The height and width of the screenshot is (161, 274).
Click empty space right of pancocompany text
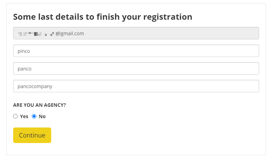click(x=156, y=86)
